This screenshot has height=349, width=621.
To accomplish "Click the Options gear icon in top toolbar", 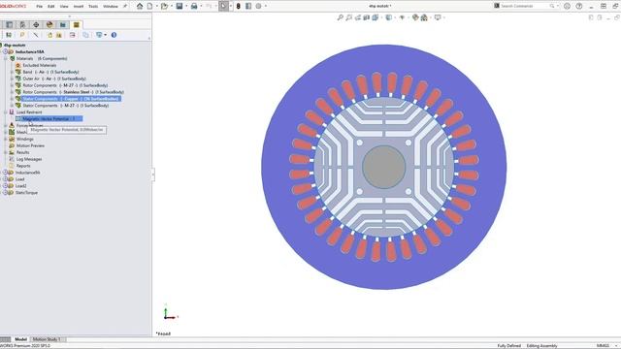I will point(259,6).
